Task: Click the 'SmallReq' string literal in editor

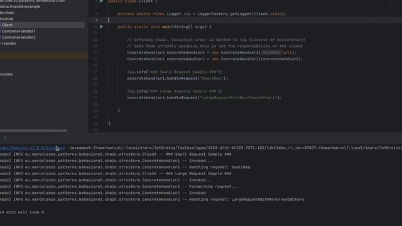Action: pyautogui.click(x=212, y=78)
